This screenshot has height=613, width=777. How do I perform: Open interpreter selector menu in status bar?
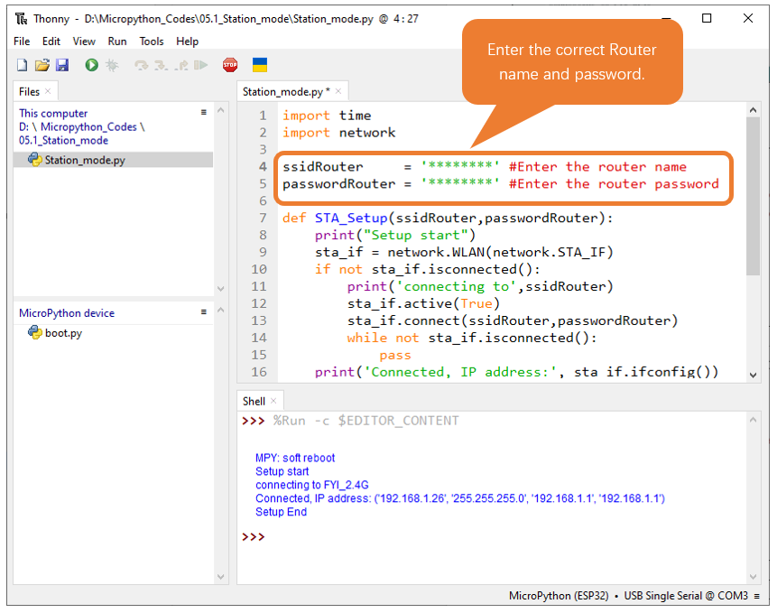click(756, 596)
